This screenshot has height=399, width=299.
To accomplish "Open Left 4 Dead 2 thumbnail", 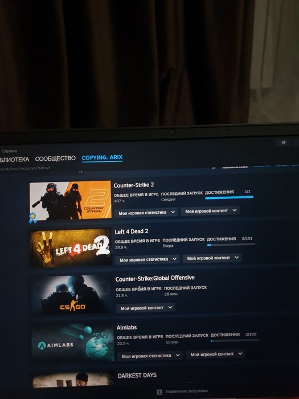I will (x=71, y=247).
